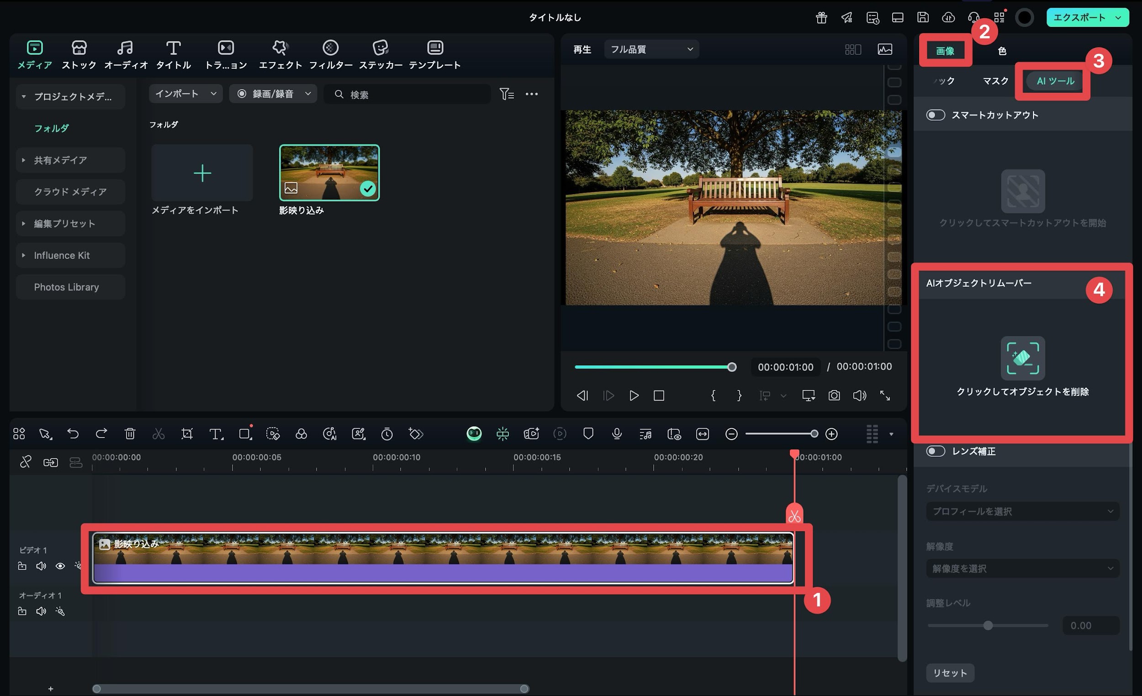The image size is (1142, 696).
Task: Open the resolution selection dropdown
Action: (x=1022, y=569)
